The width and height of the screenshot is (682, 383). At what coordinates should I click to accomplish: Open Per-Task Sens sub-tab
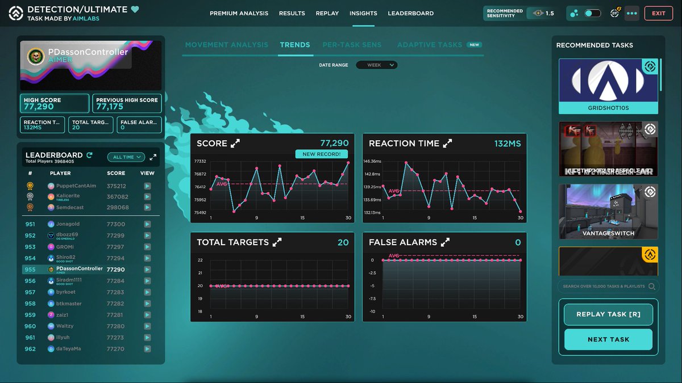tap(352, 45)
